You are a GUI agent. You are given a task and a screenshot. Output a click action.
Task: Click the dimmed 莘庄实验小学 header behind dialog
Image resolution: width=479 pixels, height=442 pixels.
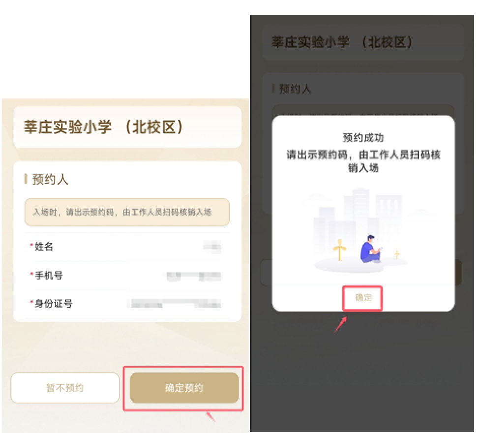[x=342, y=42]
